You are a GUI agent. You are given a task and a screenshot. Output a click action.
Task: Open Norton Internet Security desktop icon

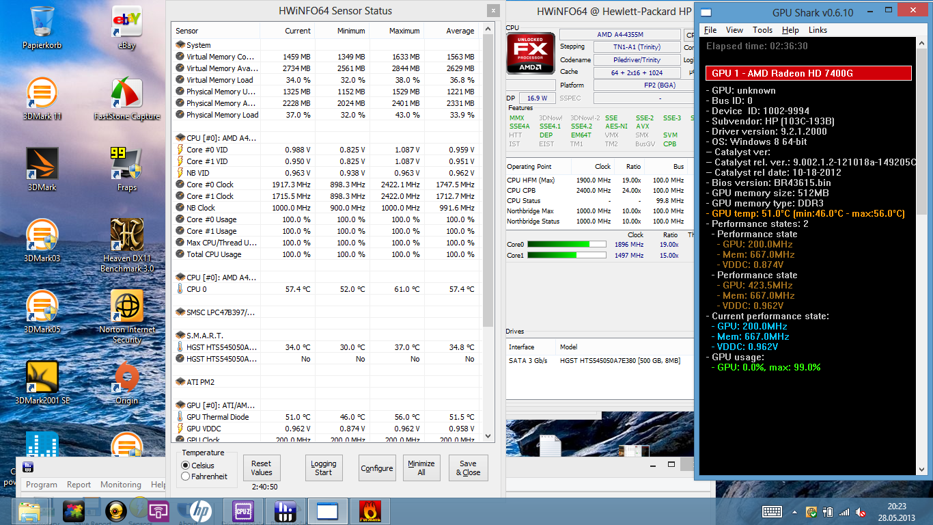(126, 316)
